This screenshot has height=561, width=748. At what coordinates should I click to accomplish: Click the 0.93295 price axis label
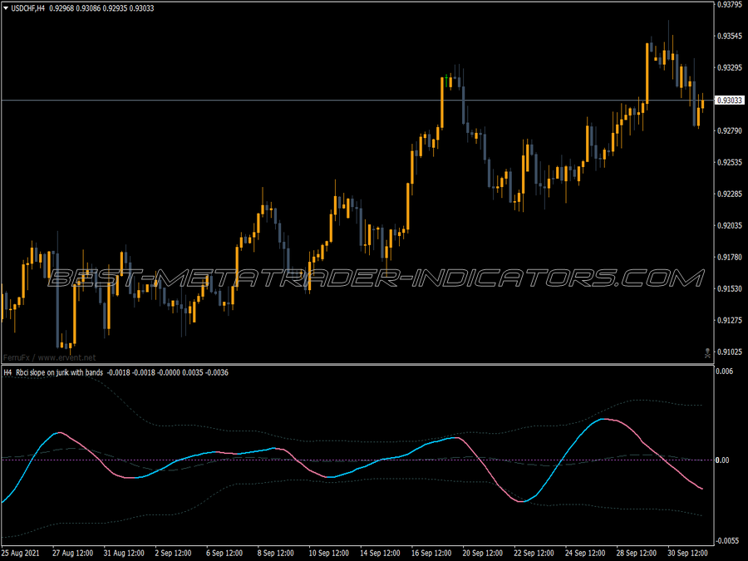coord(730,68)
